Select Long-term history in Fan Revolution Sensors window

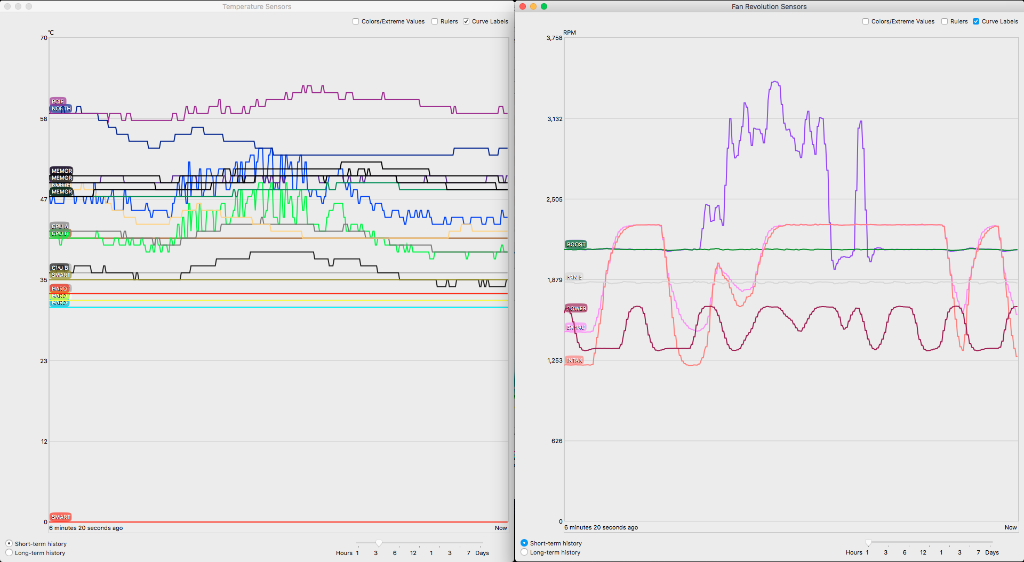click(x=524, y=552)
